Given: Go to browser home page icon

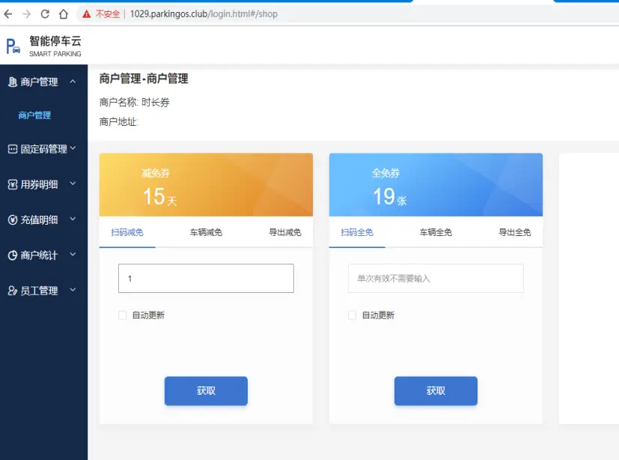Looking at the screenshot, I should point(64,14).
